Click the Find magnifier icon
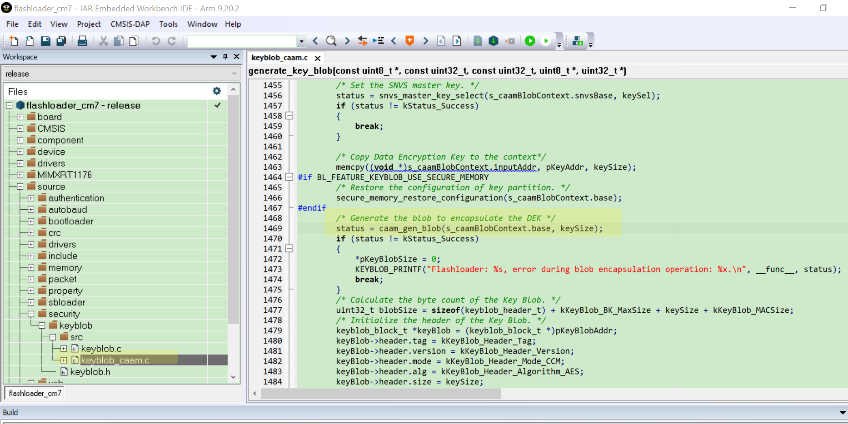 [x=331, y=41]
